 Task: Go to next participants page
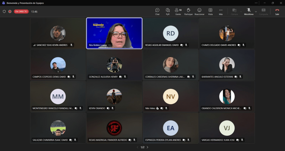[x=148, y=147]
